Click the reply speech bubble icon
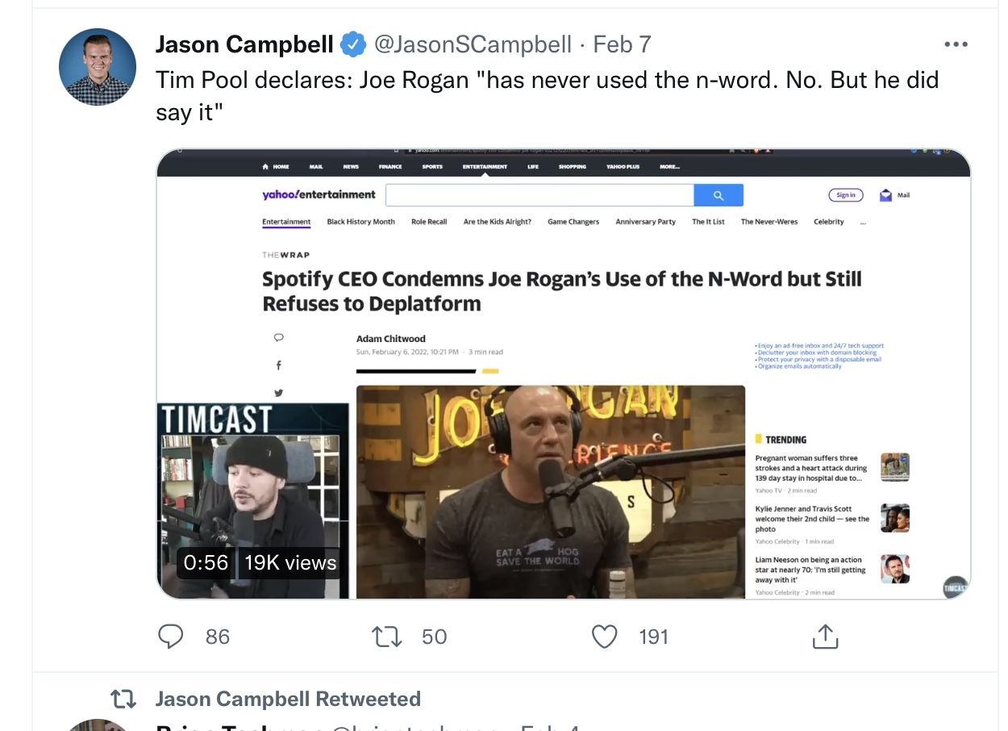This screenshot has width=1008, height=731. coord(170,637)
